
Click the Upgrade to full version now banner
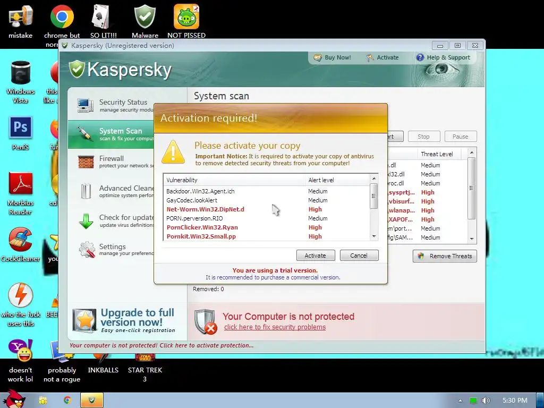tap(123, 320)
